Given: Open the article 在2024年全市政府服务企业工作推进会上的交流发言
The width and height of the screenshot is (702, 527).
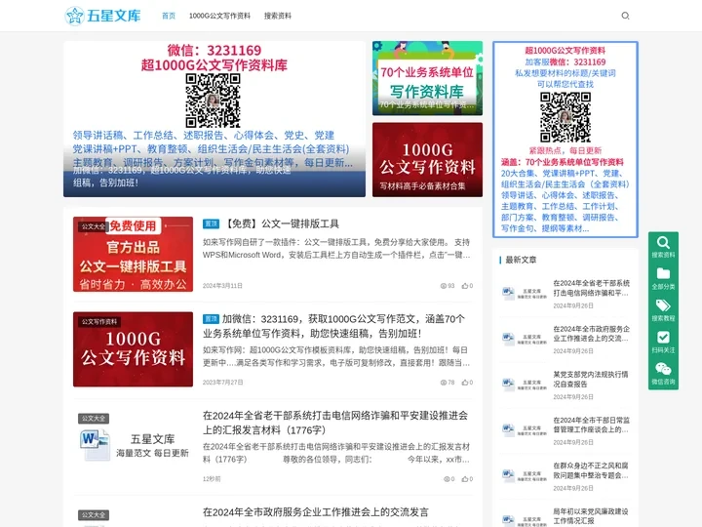Looking at the screenshot, I should 316,511.
